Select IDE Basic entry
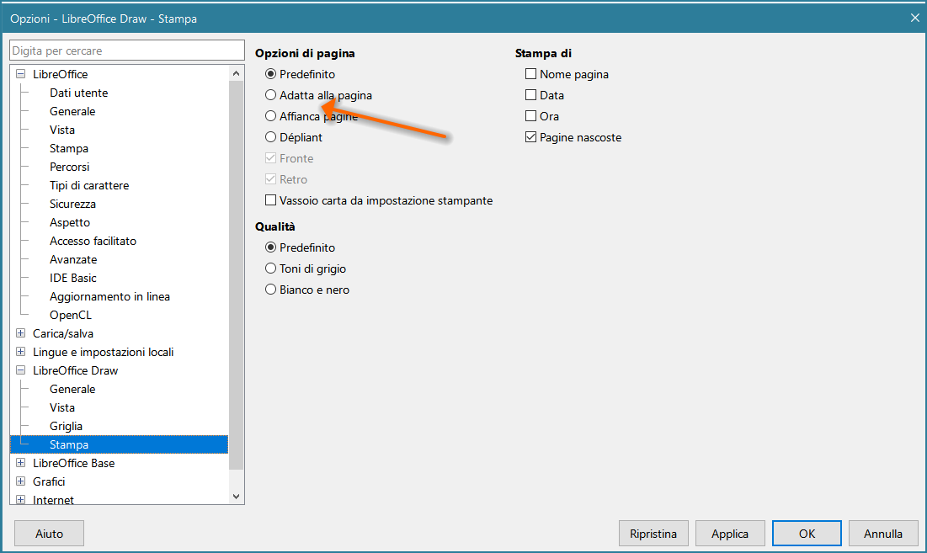 point(72,278)
